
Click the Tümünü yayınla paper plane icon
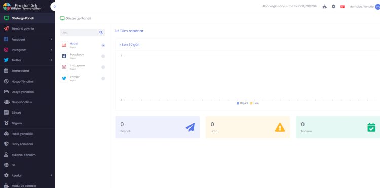pyautogui.click(x=6, y=28)
